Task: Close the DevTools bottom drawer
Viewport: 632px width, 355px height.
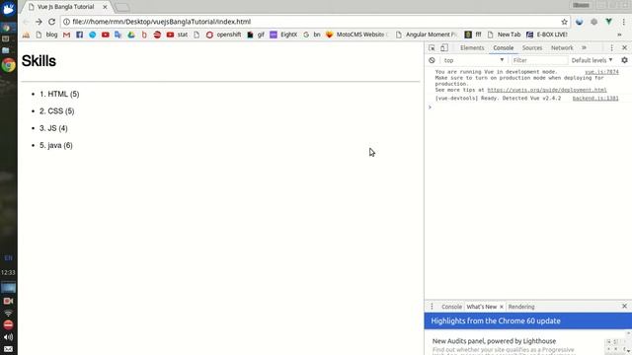Action: pyautogui.click(x=624, y=307)
